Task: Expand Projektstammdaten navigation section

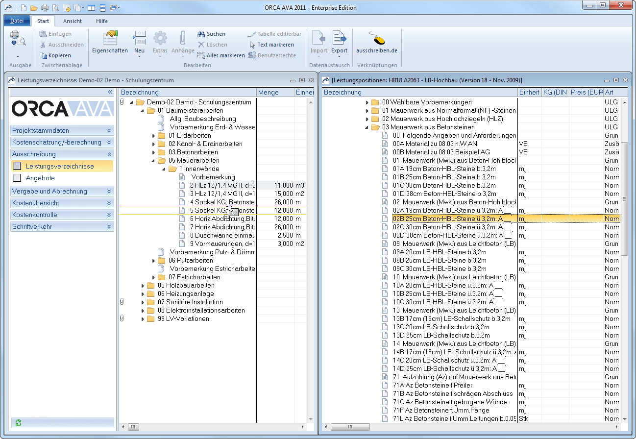Action: (62, 130)
